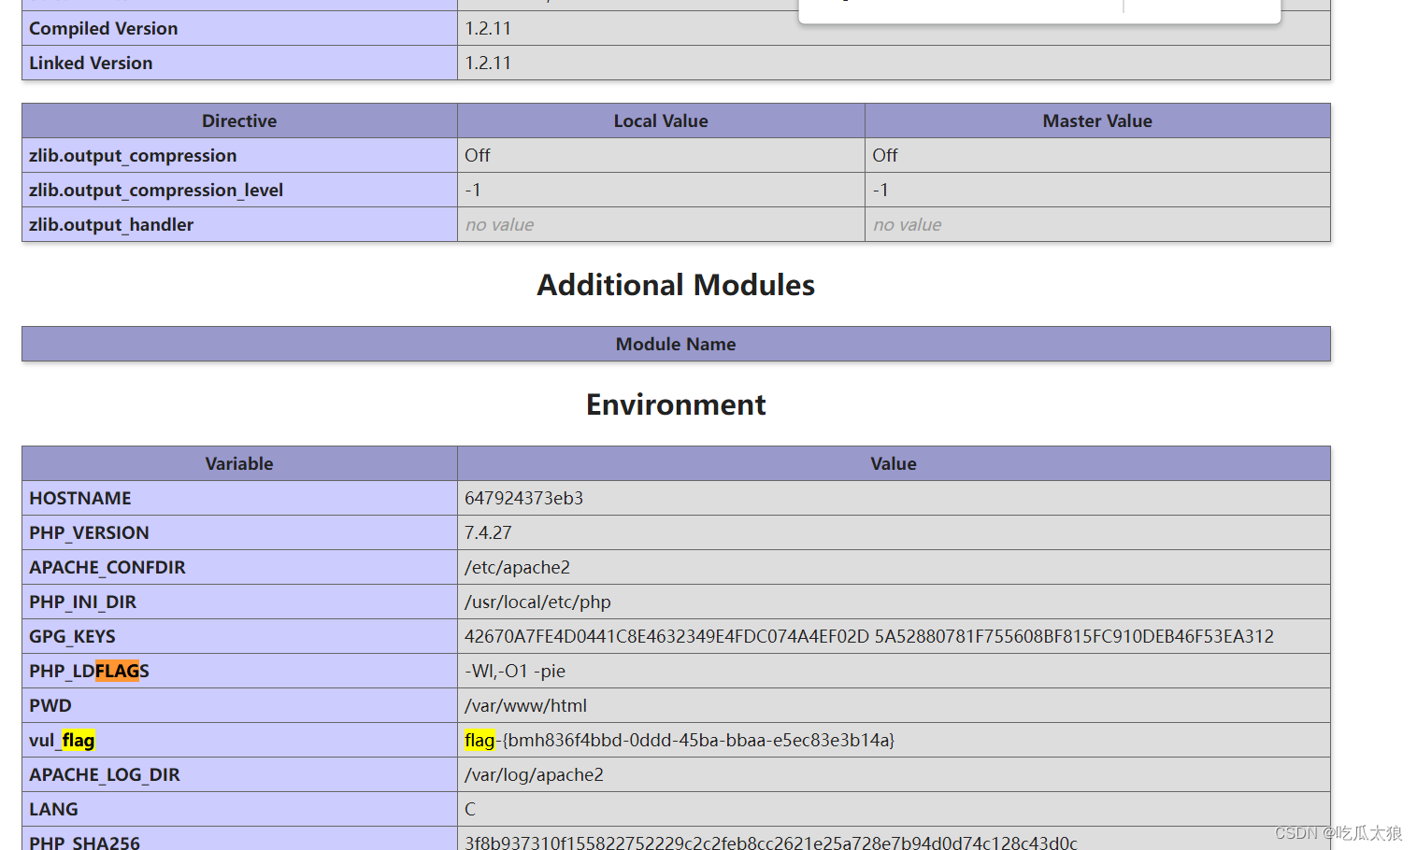Click the APACHE_CONFDIR variable name
Image resolution: width=1417 pixels, height=850 pixels.
pos(107,567)
